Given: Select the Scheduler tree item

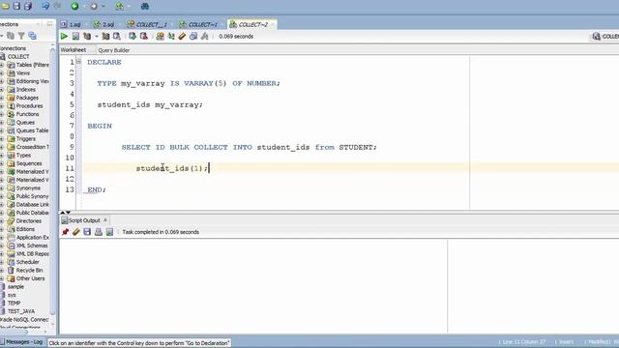Looking at the screenshot, I should pyautogui.click(x=28, y=262).
